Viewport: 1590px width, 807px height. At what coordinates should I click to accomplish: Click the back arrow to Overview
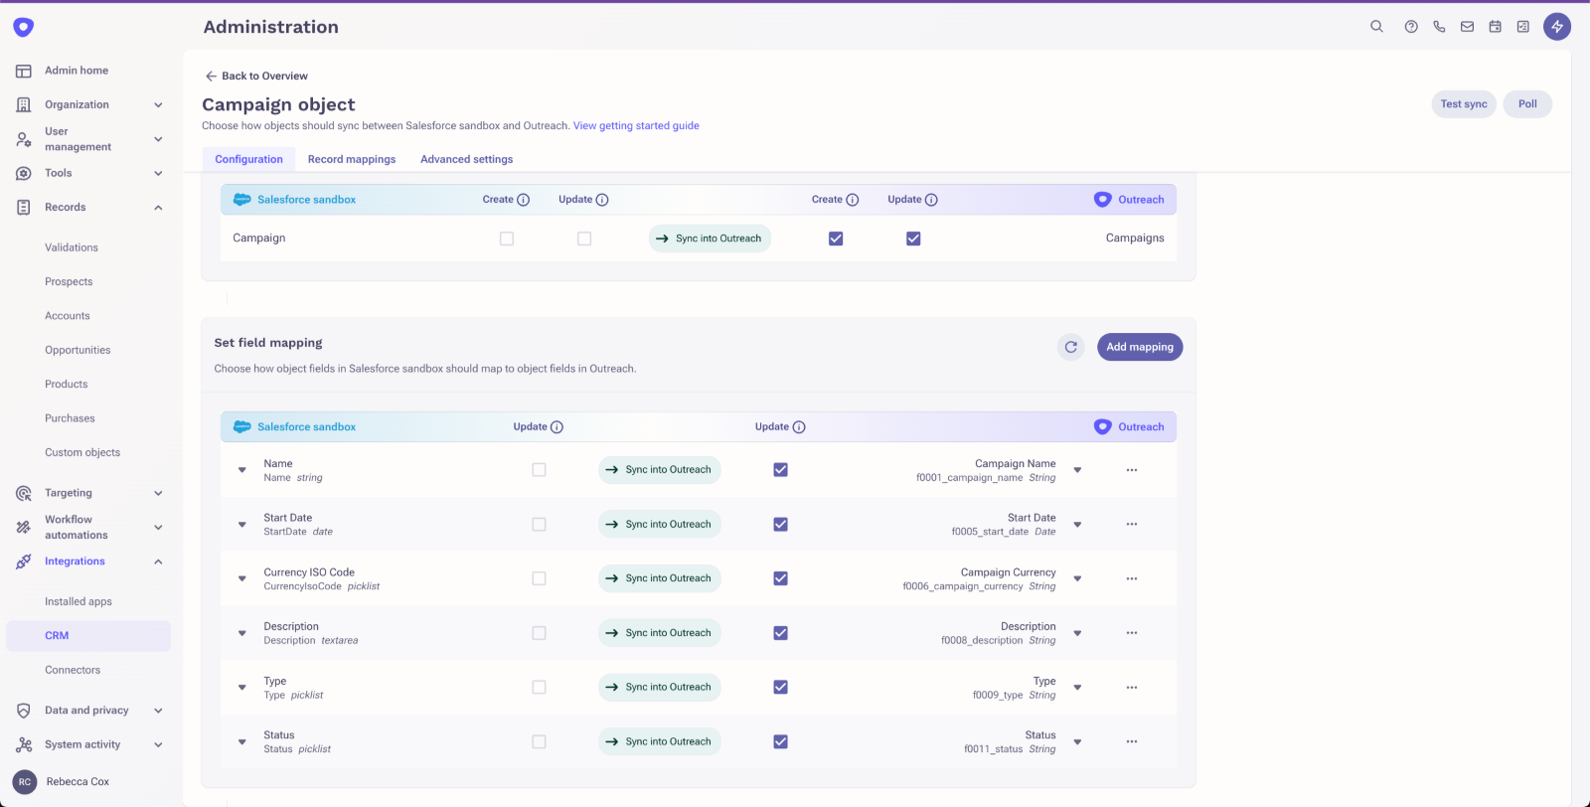click(211, 76)
